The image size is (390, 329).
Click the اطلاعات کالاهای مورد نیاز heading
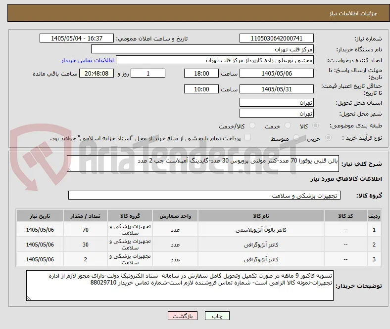[x=346, y=179]
